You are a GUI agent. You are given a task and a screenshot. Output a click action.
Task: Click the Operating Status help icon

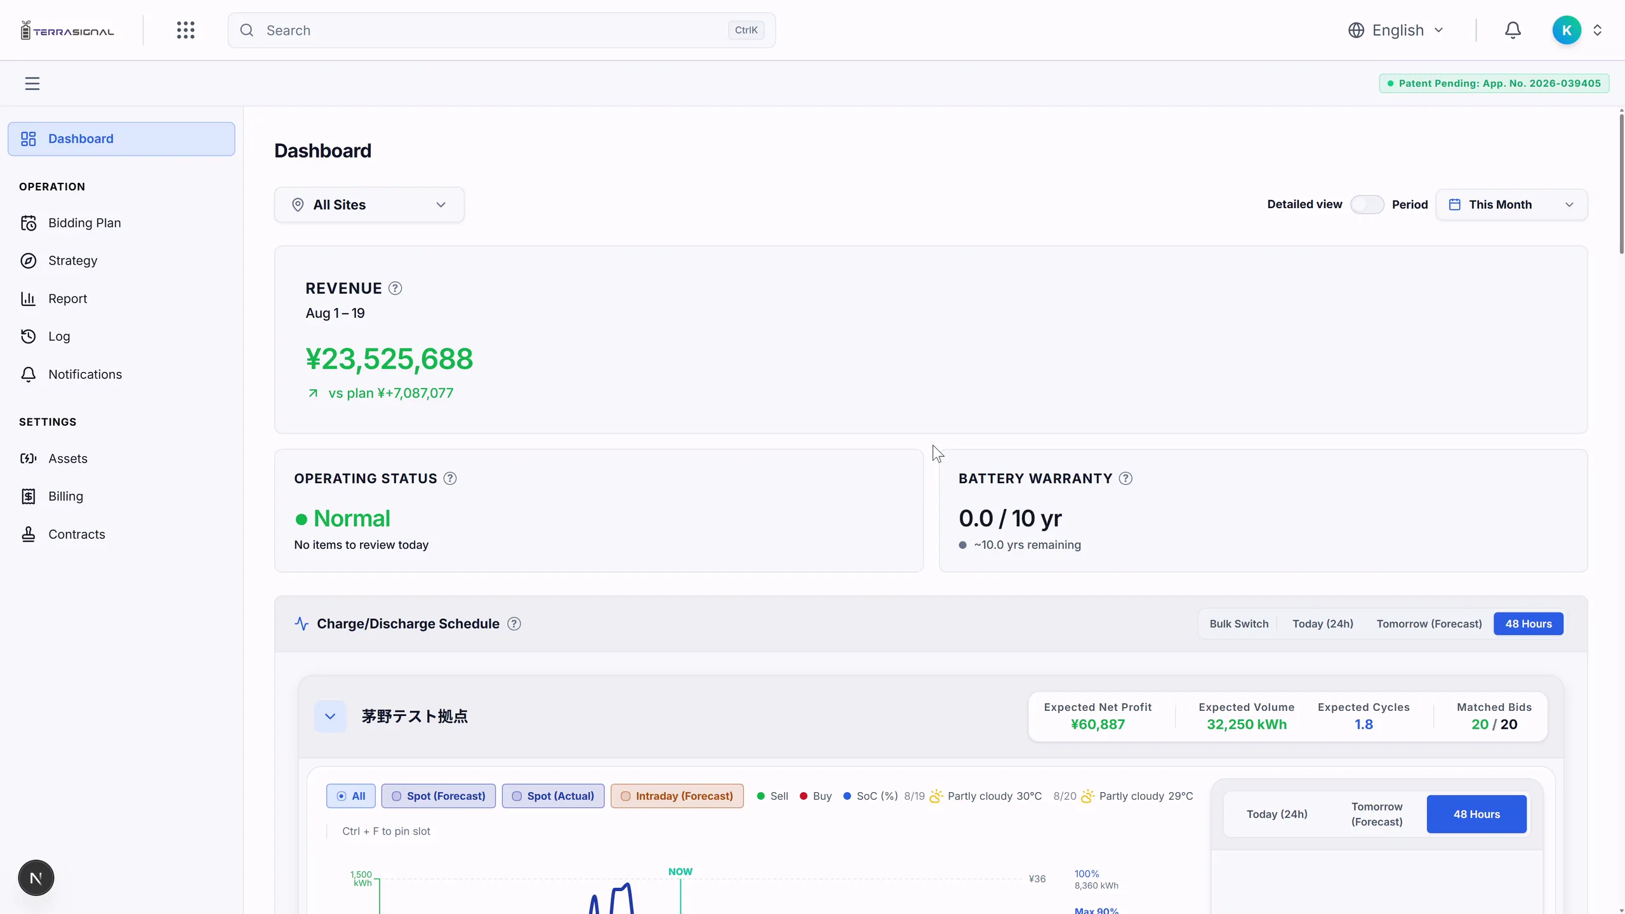[x=450, y=479]
